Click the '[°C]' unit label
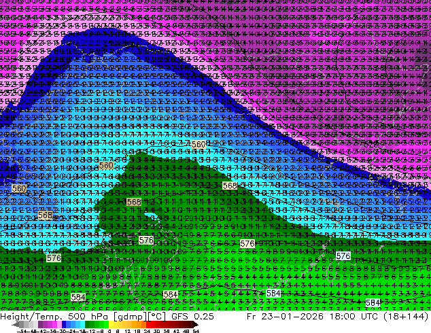The height and width of the screenshot is (333, 431). (156, 317)
